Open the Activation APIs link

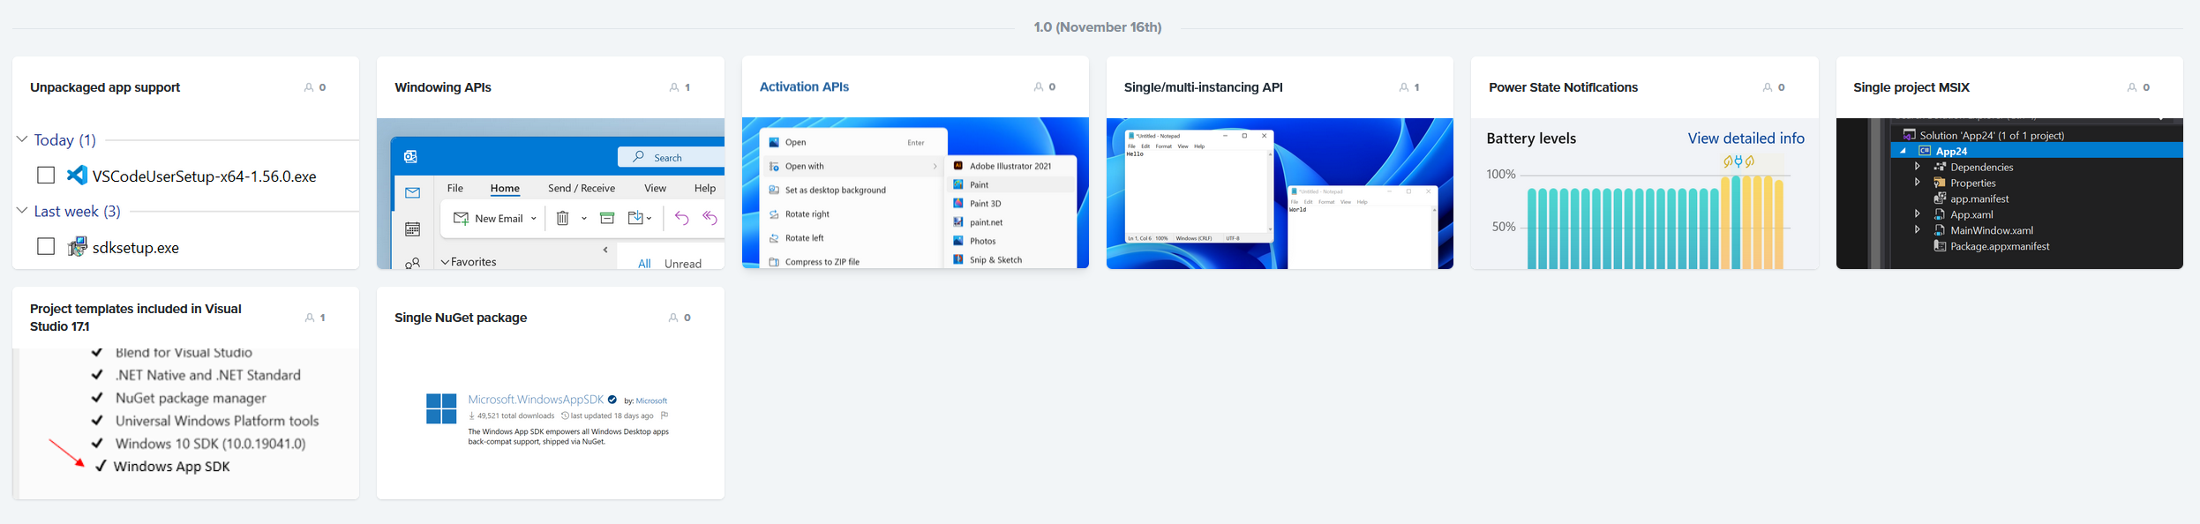click(x=804, y=87)
